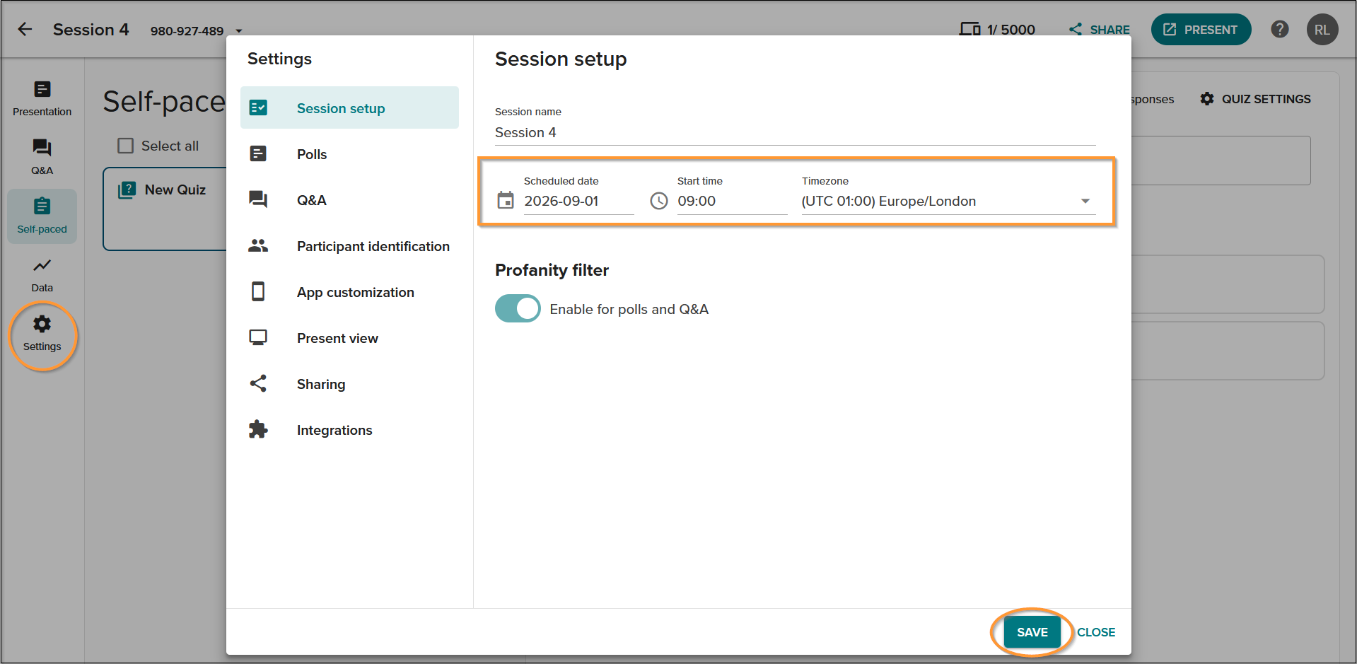Click the Session 4 title in header
This screenshot has height=664, width=1357.
point(91,30)
